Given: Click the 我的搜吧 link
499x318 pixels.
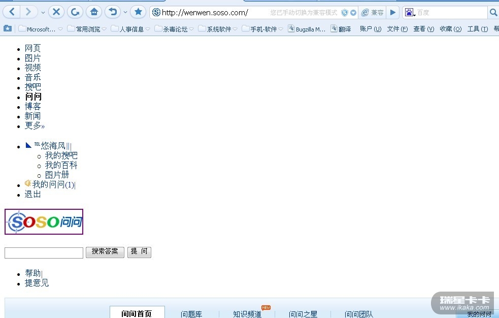Looking at the screenshot, I should coord(61,155).
